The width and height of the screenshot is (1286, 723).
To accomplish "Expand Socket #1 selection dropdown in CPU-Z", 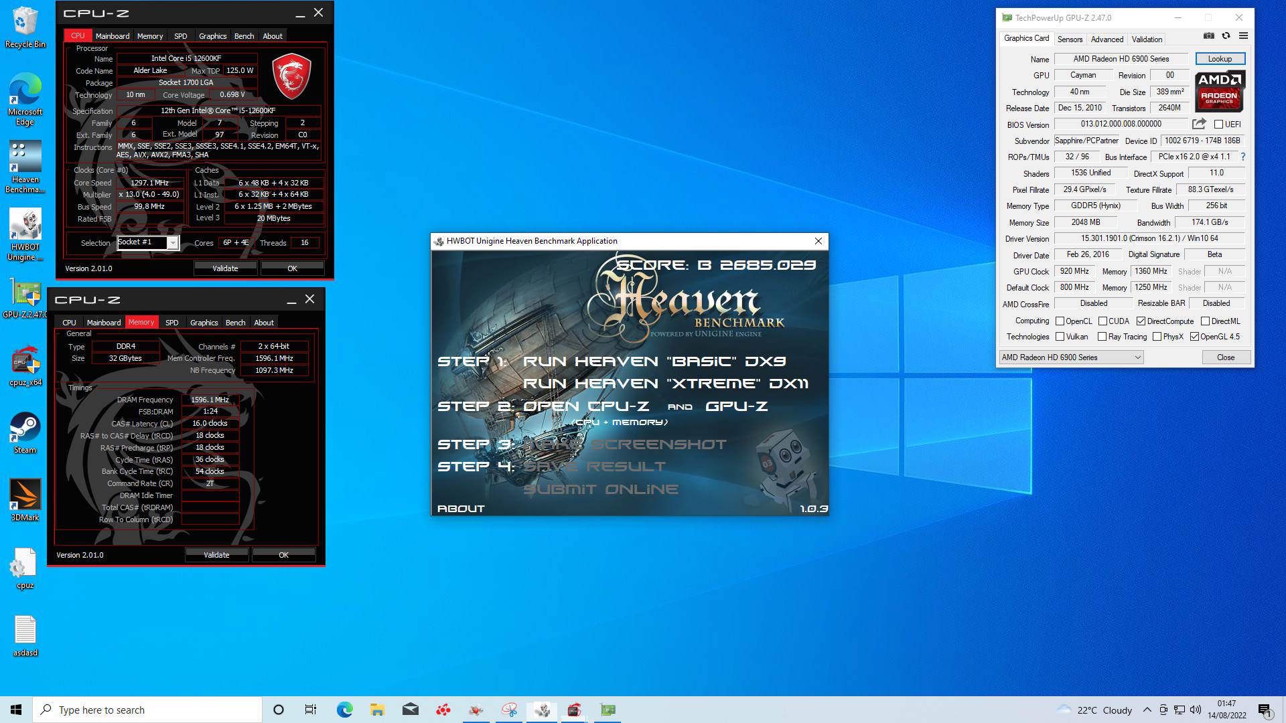I will [x=173, y=243].
